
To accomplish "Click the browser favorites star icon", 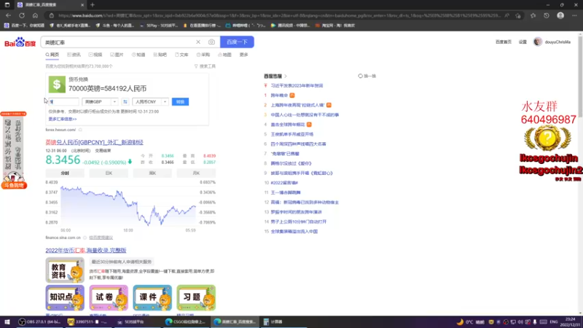I will pyautogui.click(x=533, y=15).
